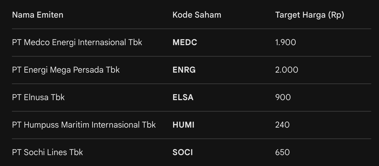Viewport: 379px width, 166px height.
Task: Select PT Medco Energi Internasional Tbk cell
Action: (x=77, y=42)
